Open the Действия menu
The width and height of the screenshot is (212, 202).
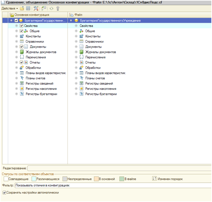9,8
